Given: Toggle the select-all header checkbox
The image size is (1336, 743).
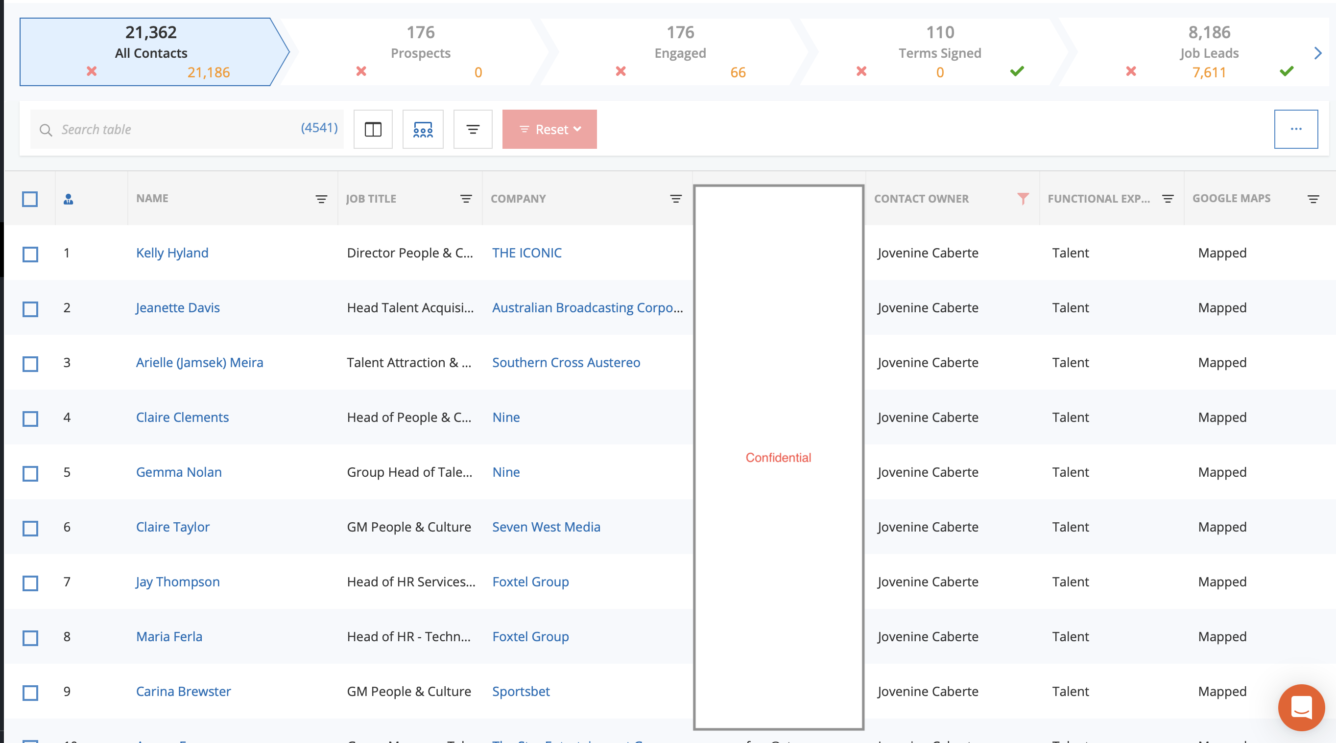Looking at the screenshot, I should pyautogui.click(x=30, y=199).
